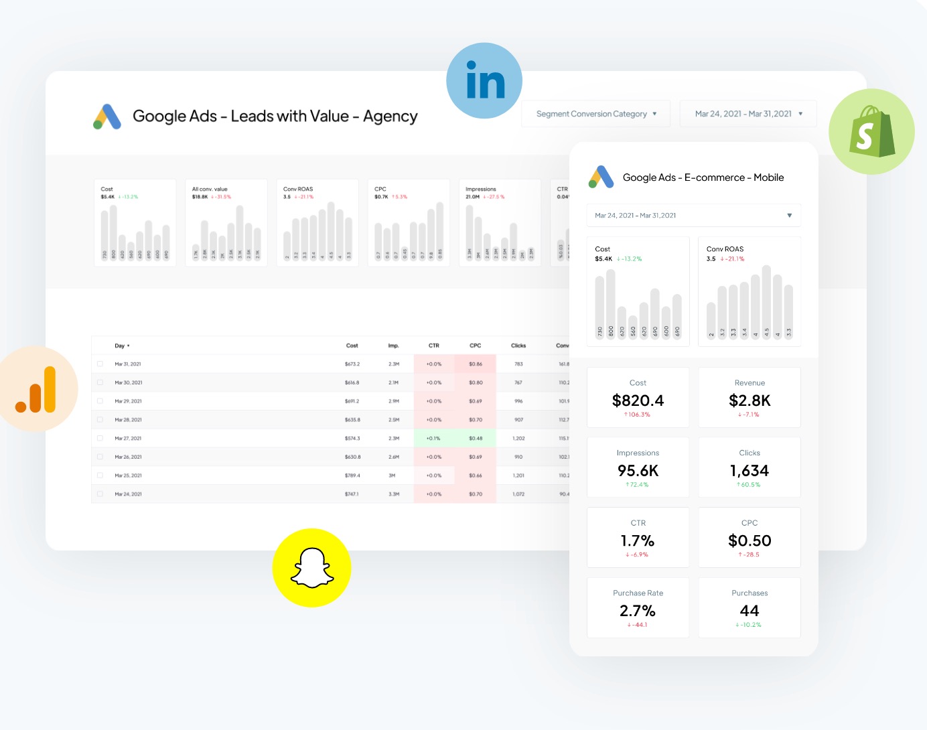The width and height of the screenshot is (927, 730).
Task: Click the $635.8 cost cell
Action: pos(352,420)
